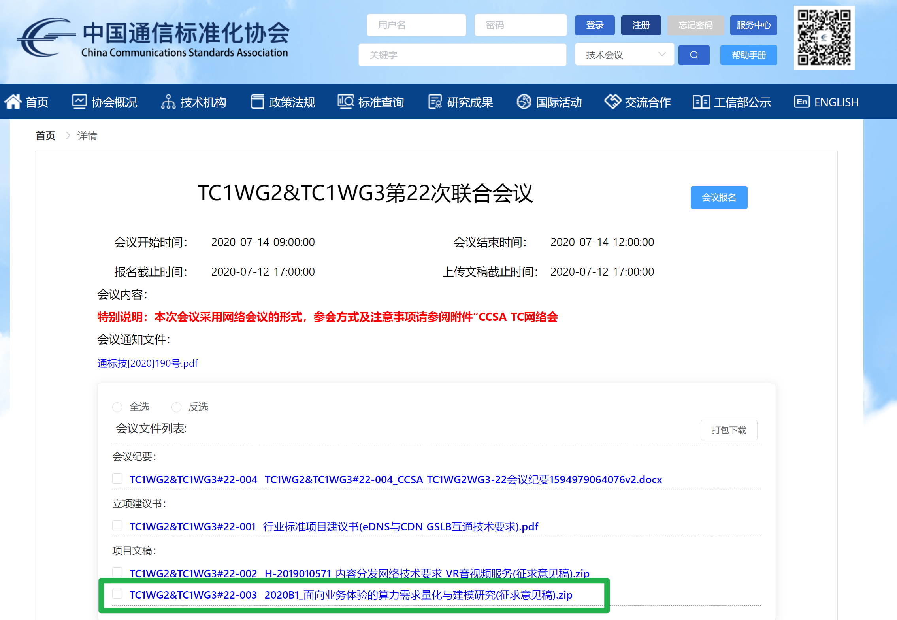Viewport: 897px width, 620px height.
Task: Click the TC1WG2&TC1WG3第22次联合会议 title
Action: pos(366,193)
